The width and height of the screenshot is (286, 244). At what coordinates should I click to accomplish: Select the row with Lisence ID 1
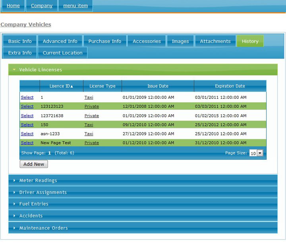pyautogui.click(x=27, y=97)
